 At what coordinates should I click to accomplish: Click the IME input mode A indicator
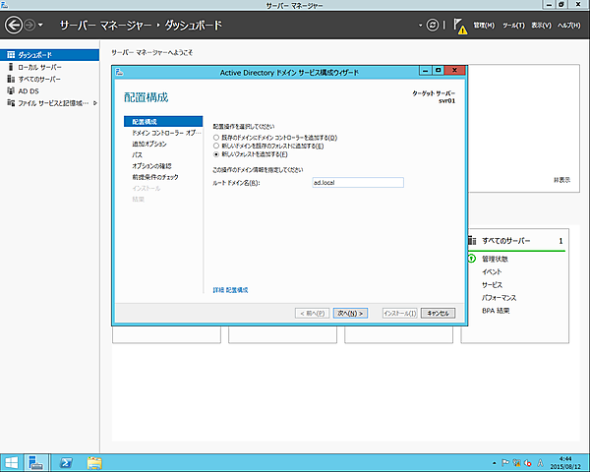click(x=540, y=463)
